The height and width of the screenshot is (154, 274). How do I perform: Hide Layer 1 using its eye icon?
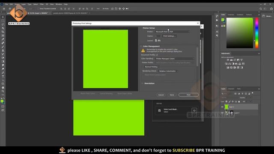(222, 107)
